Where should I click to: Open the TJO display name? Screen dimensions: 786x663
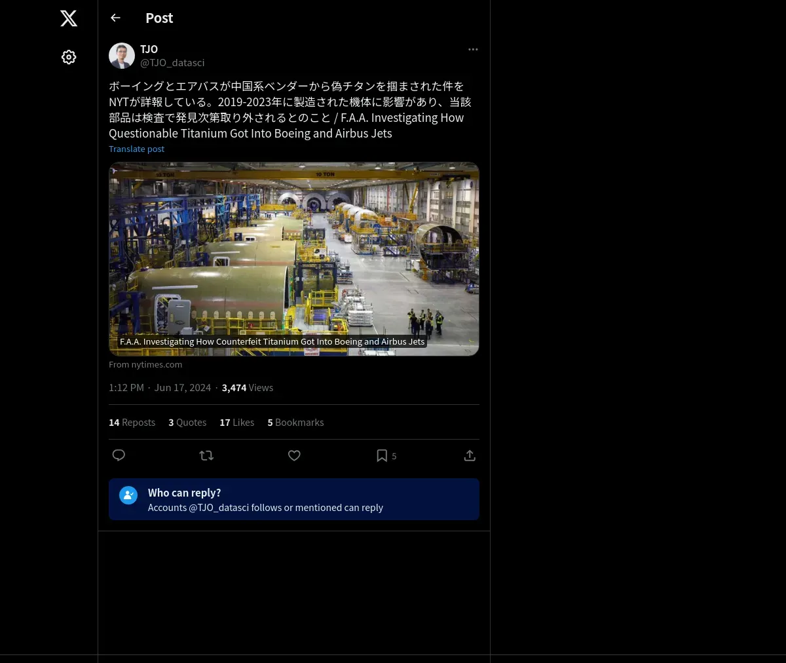pyautogui.click(x=149, y=49)
